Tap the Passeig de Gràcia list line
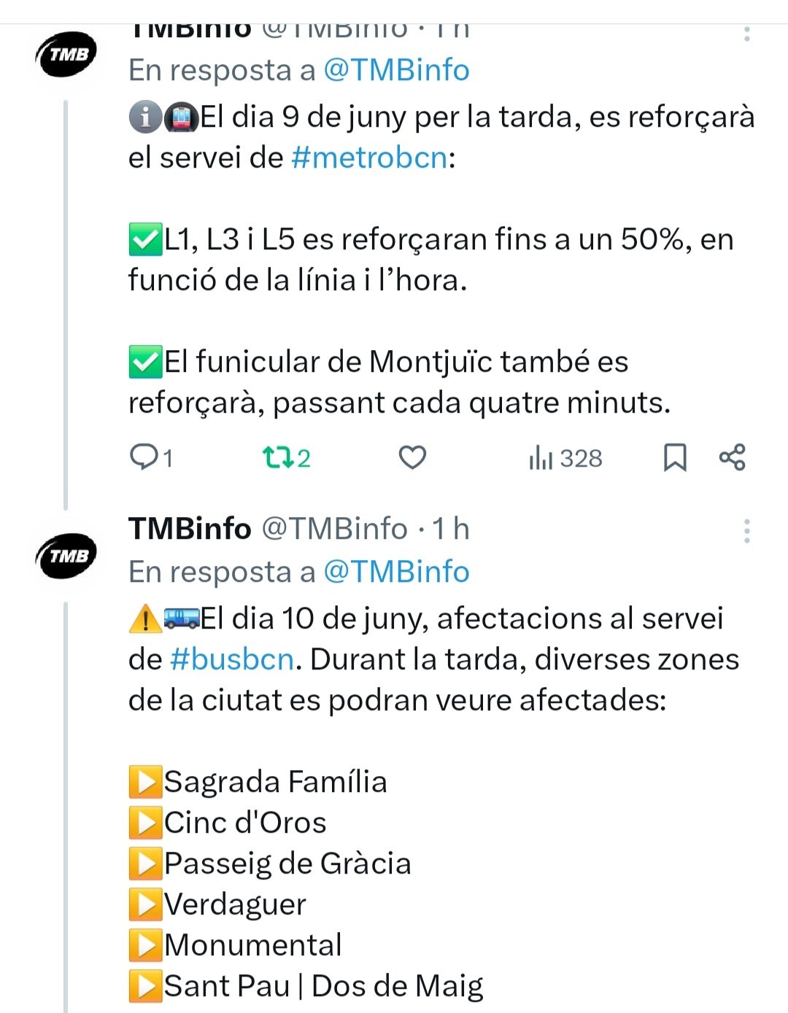The width and height of the screenshot is (788, 1013). coord(270,863)
